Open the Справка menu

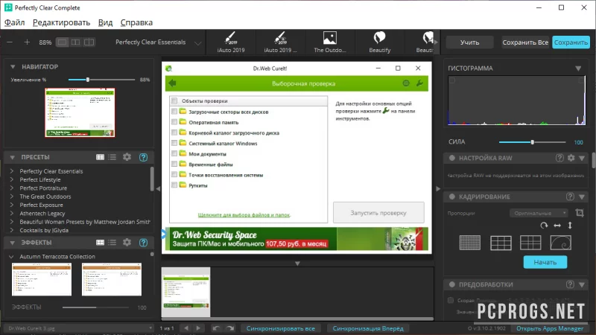136,22
